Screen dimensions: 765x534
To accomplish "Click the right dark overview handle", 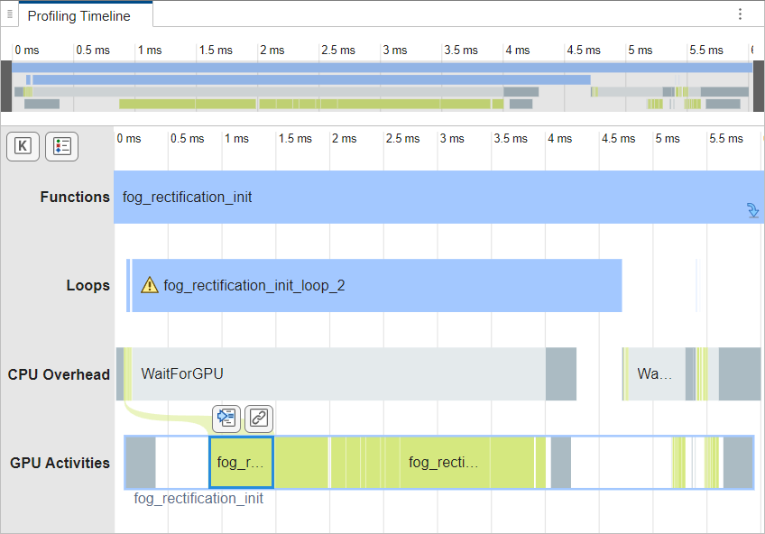I will 760,86.
